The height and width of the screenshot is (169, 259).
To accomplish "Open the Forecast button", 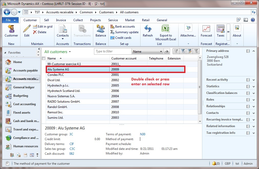I will tap(206, 31).
